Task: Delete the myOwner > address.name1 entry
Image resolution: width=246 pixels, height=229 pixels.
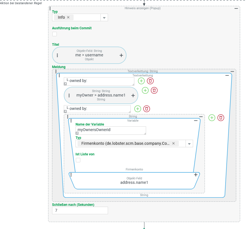Action: 154,90
